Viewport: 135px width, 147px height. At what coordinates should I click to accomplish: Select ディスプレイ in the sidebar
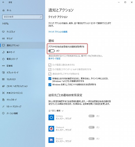23,32
